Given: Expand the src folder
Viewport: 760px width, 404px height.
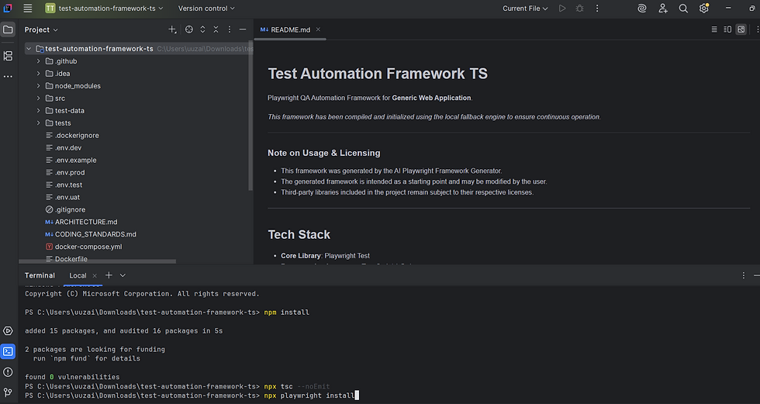Looking at the screenshot, I should click(x=38, y=98).
